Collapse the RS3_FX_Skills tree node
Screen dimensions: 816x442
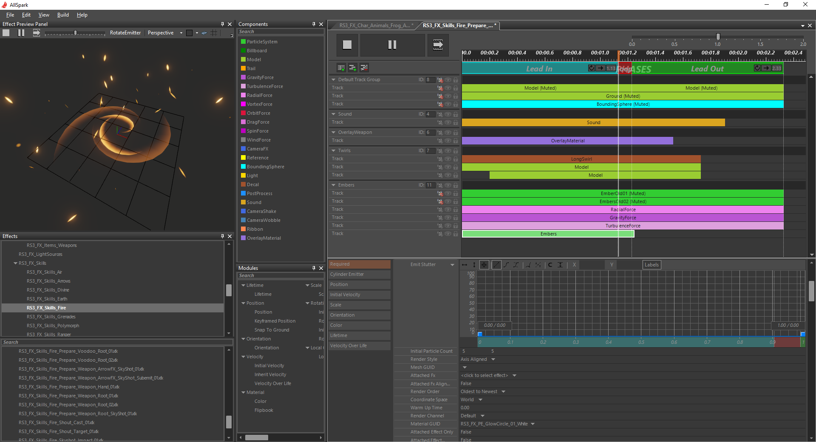pos(16,263)
